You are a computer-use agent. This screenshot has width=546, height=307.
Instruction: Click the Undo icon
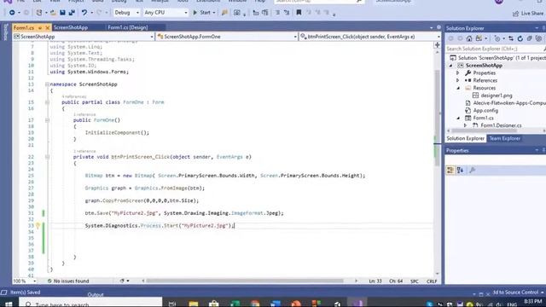(84, 13)
